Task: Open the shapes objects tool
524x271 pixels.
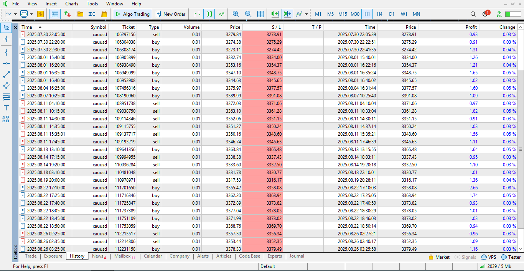Action: pos(6,119)
